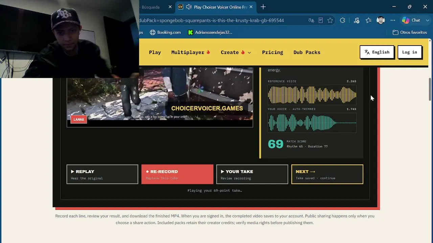This screenshot has height=243, width=433.
Task: Open the immersive reader icon
Action: (321, 20)
